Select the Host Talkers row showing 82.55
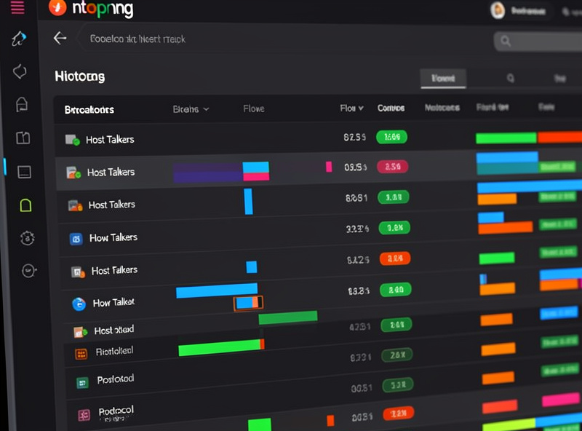This screenshot has width=582, height=431. click(x=319, y=140)
